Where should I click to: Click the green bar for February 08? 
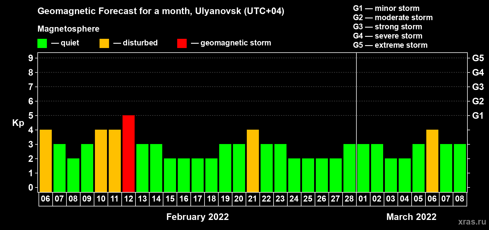[73, 175]
